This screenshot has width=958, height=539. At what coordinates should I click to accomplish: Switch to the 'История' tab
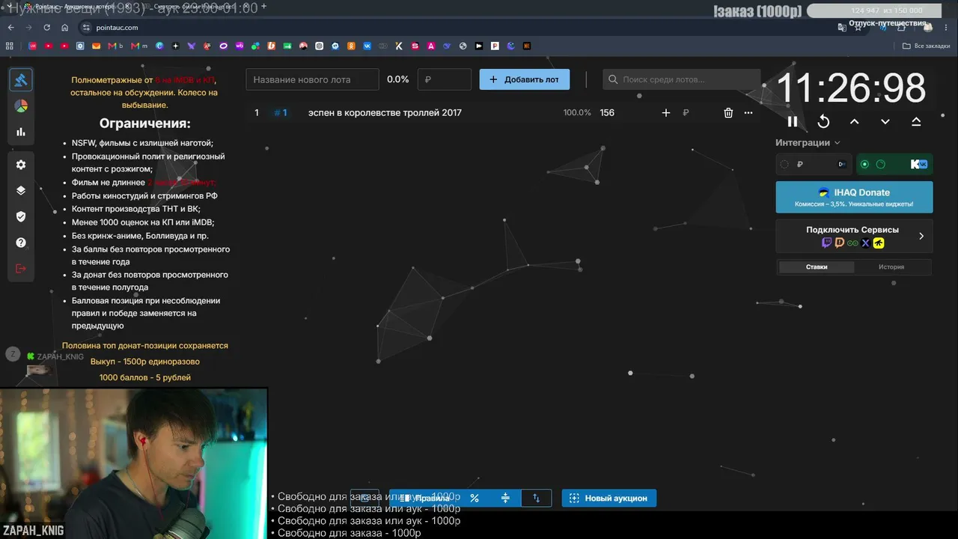coord(891,267)
